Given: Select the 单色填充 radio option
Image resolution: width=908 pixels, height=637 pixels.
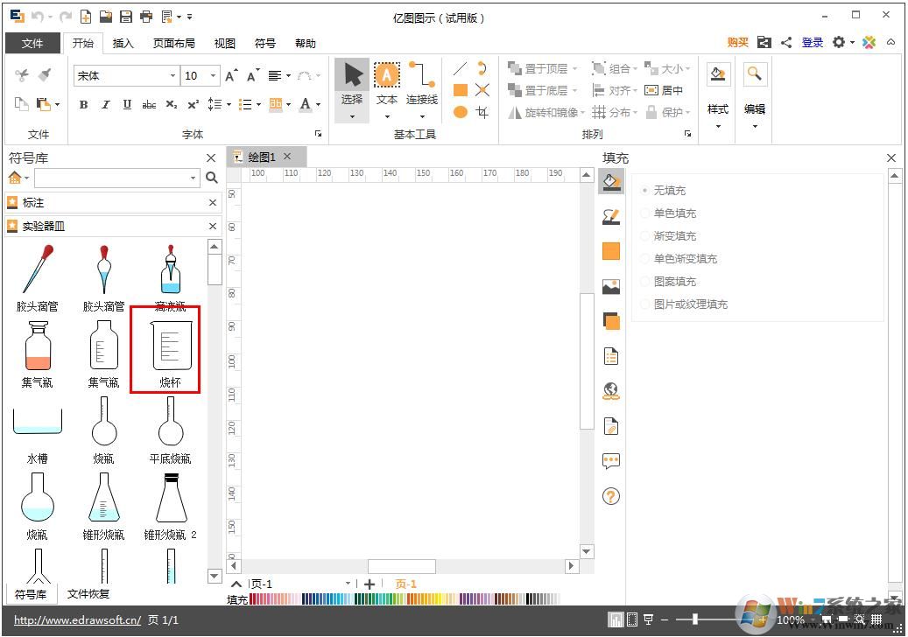Looking at the screenshot, I should [x=646, y=213].
